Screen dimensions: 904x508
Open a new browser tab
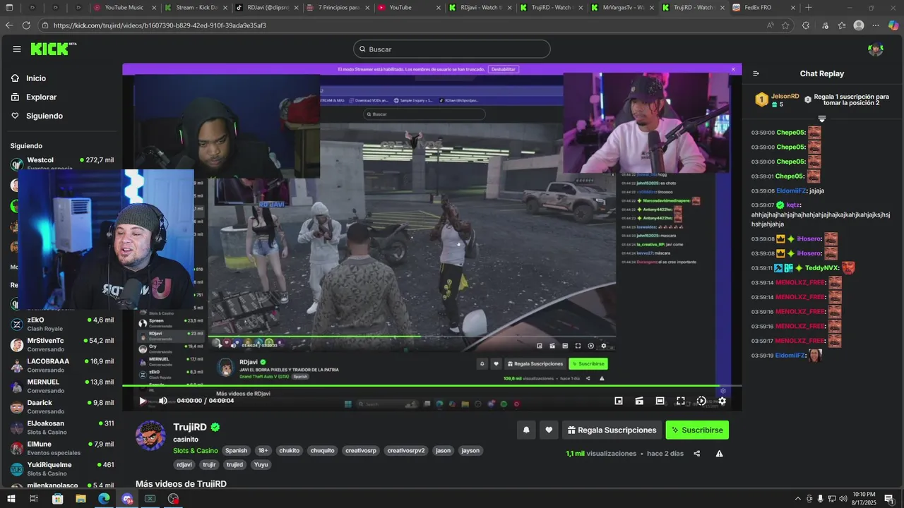(809, 7)
